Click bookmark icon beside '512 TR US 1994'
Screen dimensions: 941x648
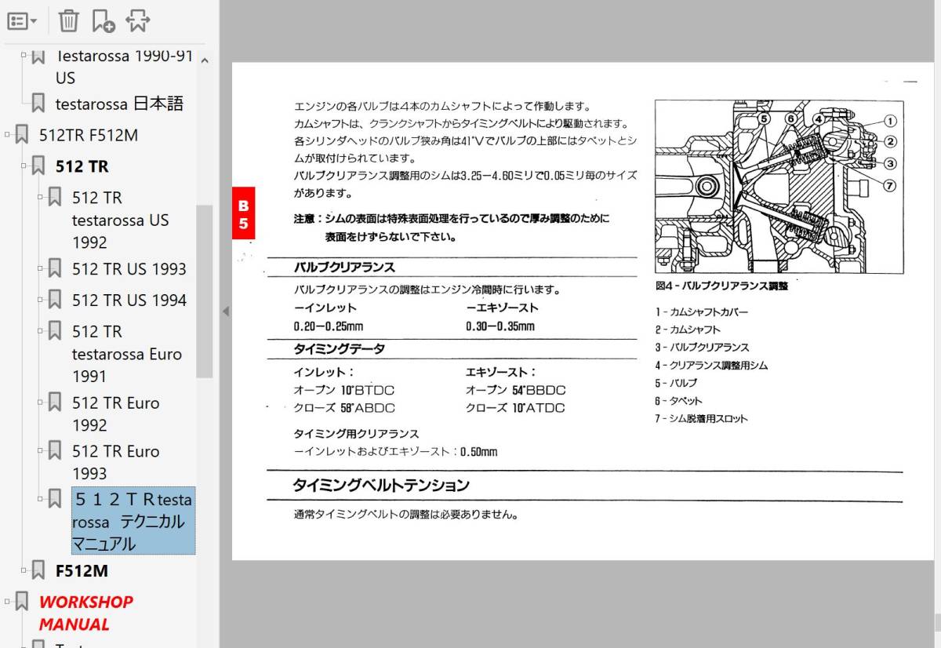(x=55, y=300)
